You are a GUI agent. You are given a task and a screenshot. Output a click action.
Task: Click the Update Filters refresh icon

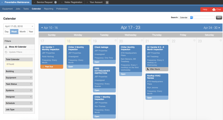coord(6,52)
